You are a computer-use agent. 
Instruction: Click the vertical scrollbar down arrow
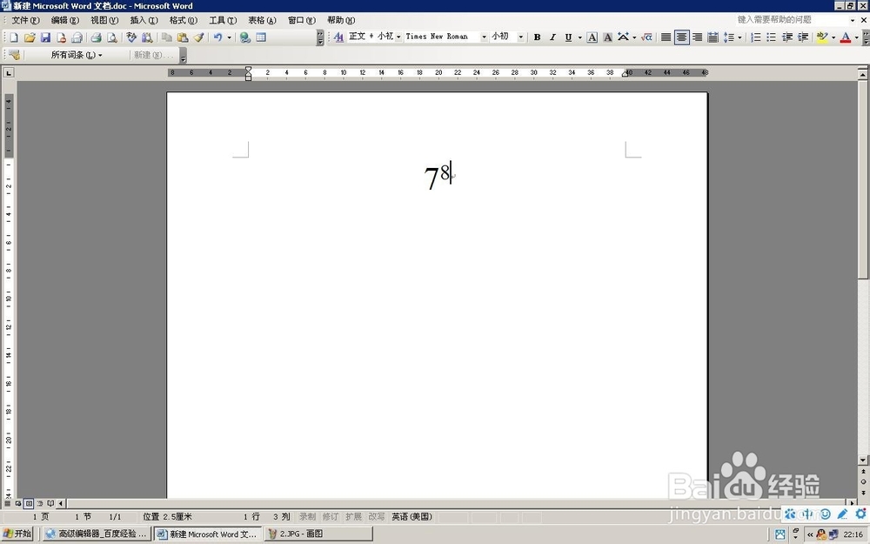[863, 460]
